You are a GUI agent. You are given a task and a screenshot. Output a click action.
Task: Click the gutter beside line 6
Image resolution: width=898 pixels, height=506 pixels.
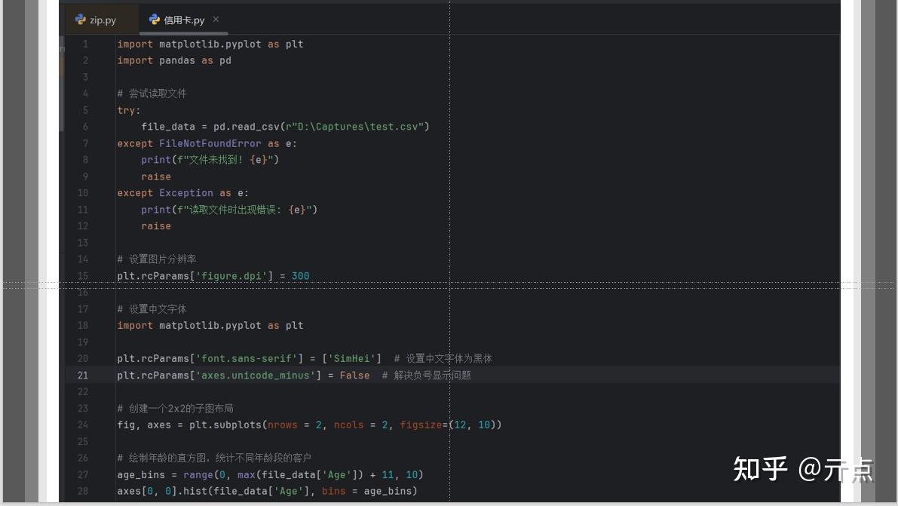click(x=102, y=127)
